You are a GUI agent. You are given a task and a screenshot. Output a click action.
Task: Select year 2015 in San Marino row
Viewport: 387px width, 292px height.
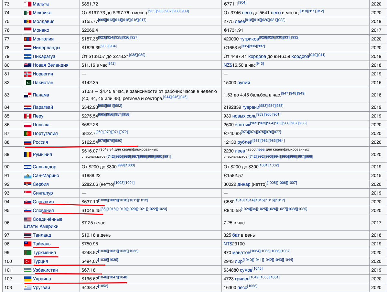[x=376, y=176]
